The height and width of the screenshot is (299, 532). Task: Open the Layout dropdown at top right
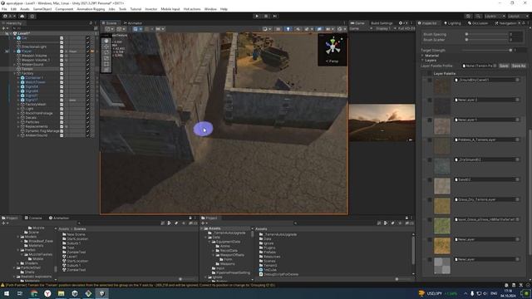(518, 16)
